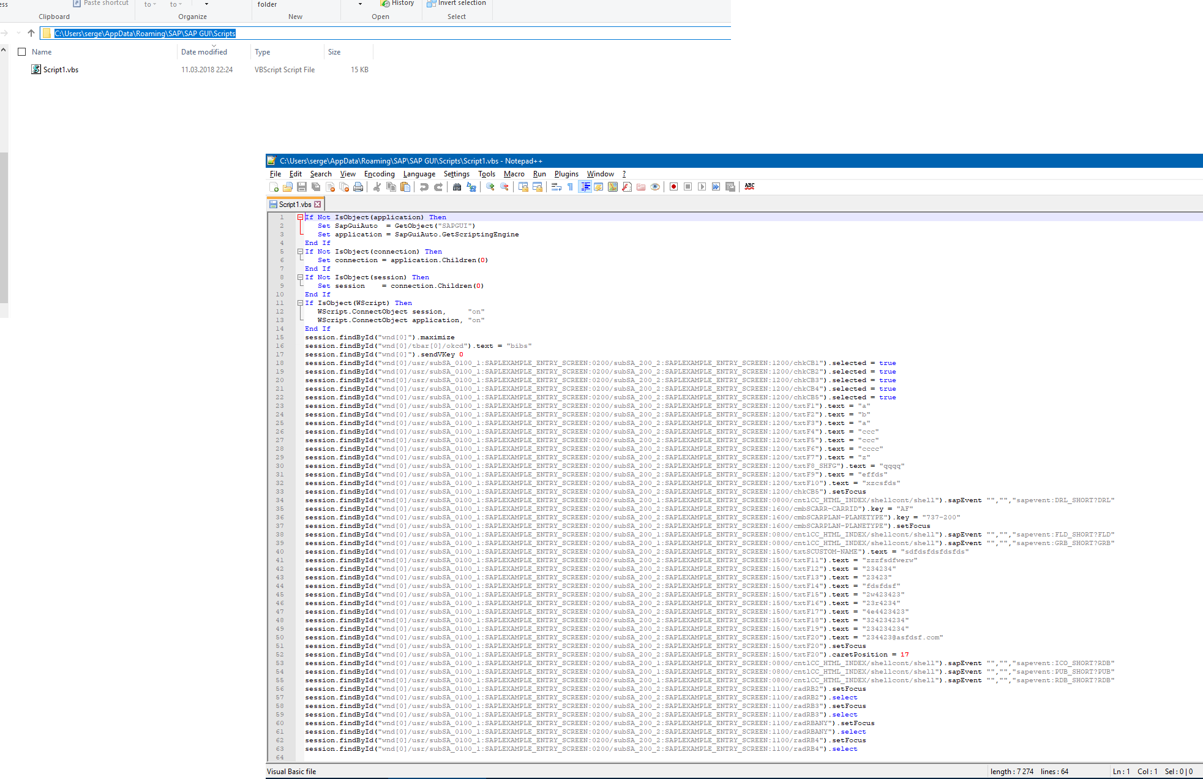Click the Zoom In magnifier icon
This screenshot has width=1203, height=779.
coord(490,187)
